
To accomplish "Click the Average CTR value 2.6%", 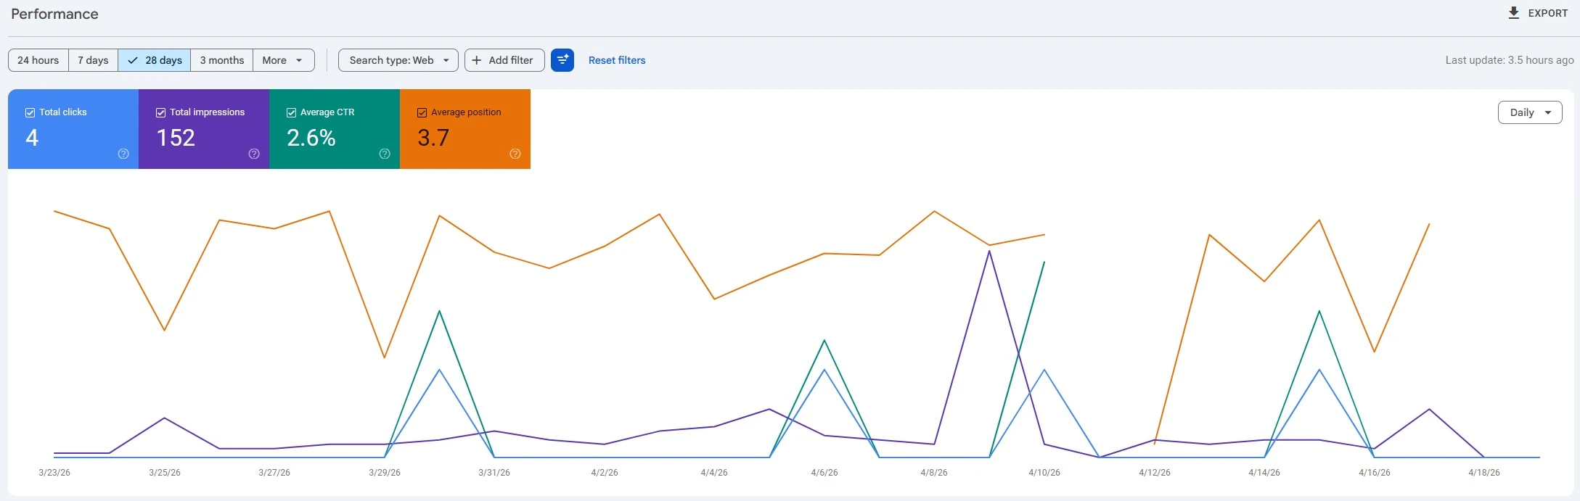I will click(x=311, y=138).
